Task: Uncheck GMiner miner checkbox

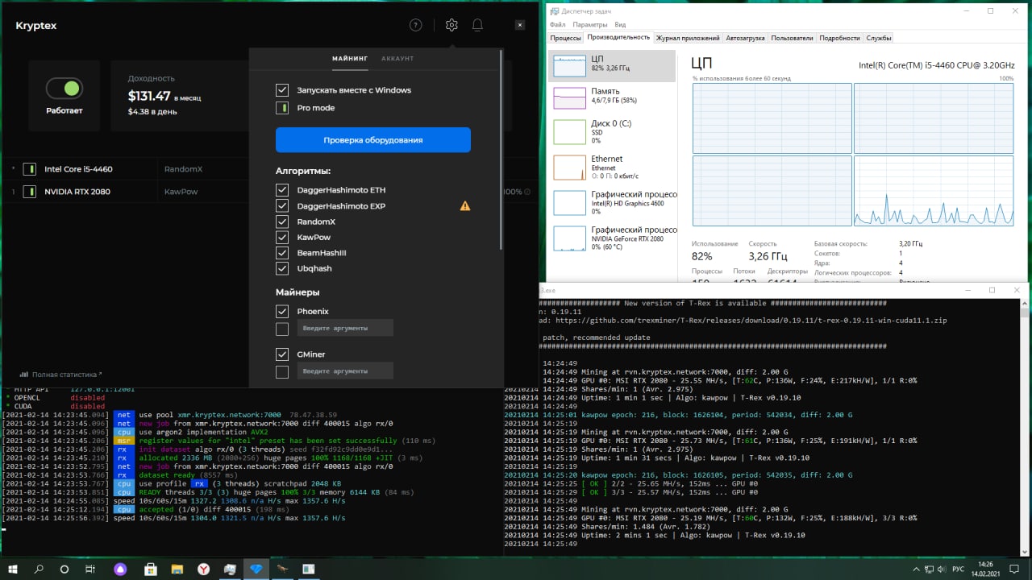Action: (x=282, y=354)
